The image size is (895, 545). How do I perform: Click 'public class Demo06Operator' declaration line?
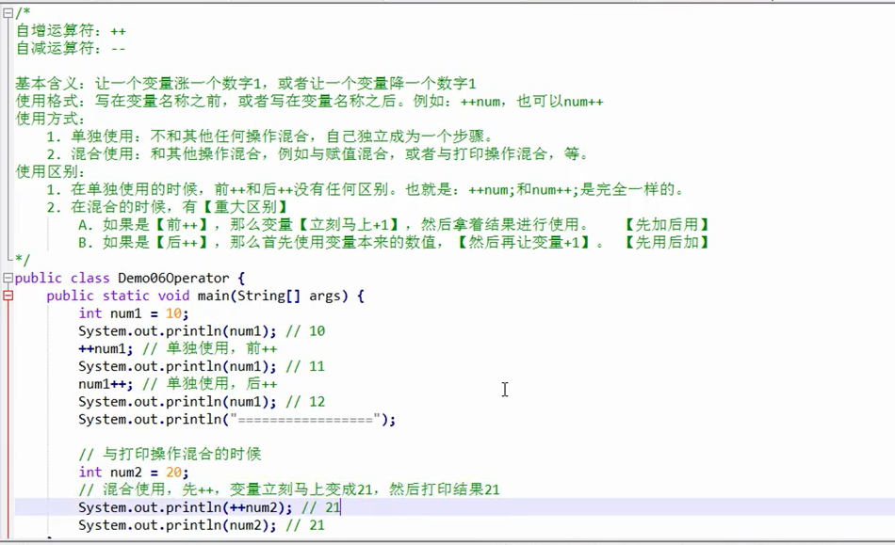point(130,279)
